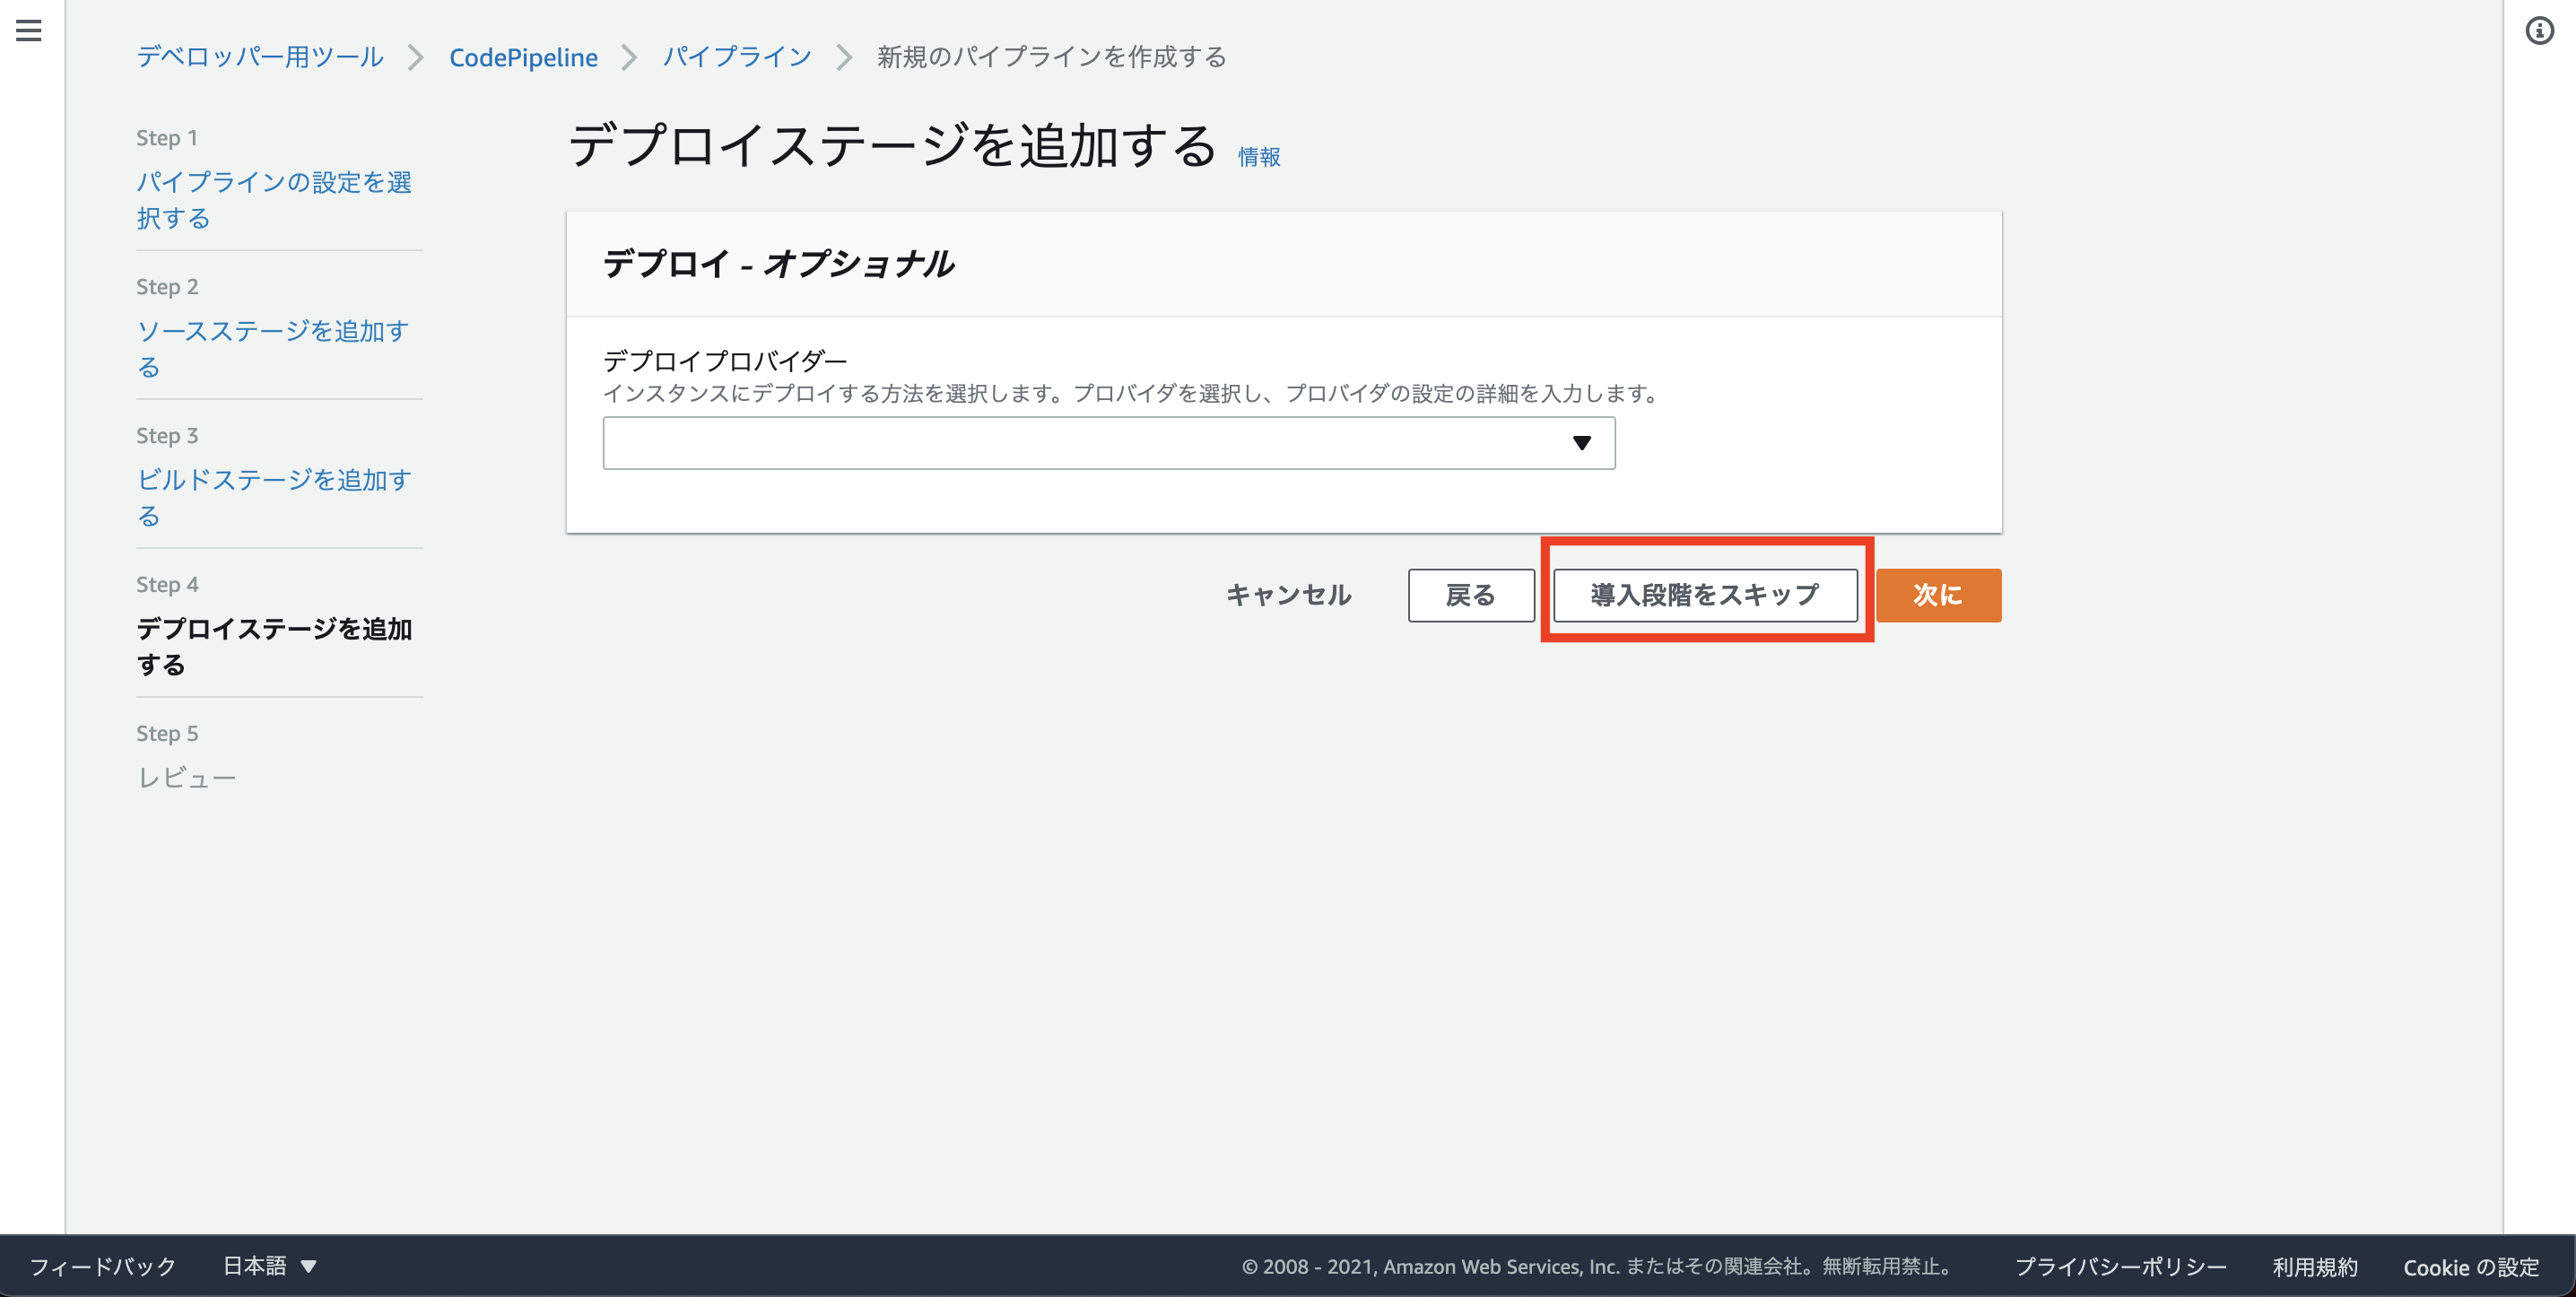The height and width of the screenshot is (1297, 2576).
Task: Select Step 4 デプロイステージを追加する
Action: point(273,646)
